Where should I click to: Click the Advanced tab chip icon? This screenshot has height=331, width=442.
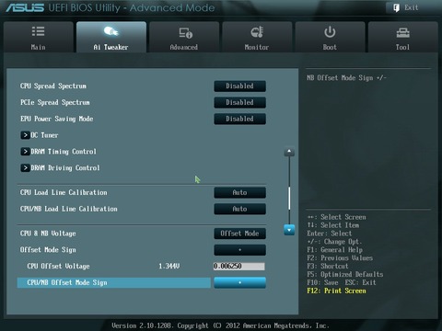coord(185,32)
